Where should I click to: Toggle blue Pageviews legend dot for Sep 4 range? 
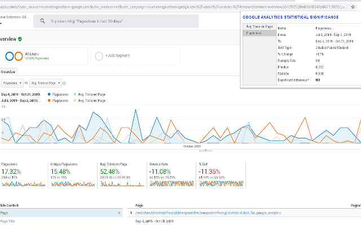[x=49, y=94]
